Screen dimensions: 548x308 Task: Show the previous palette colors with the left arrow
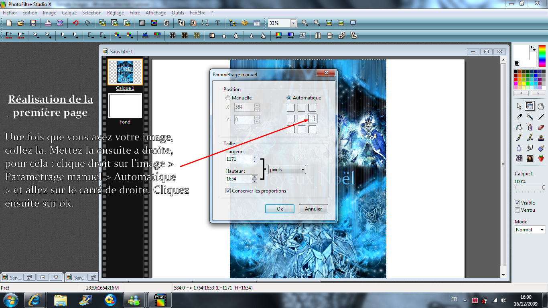(x=522, y=93)
